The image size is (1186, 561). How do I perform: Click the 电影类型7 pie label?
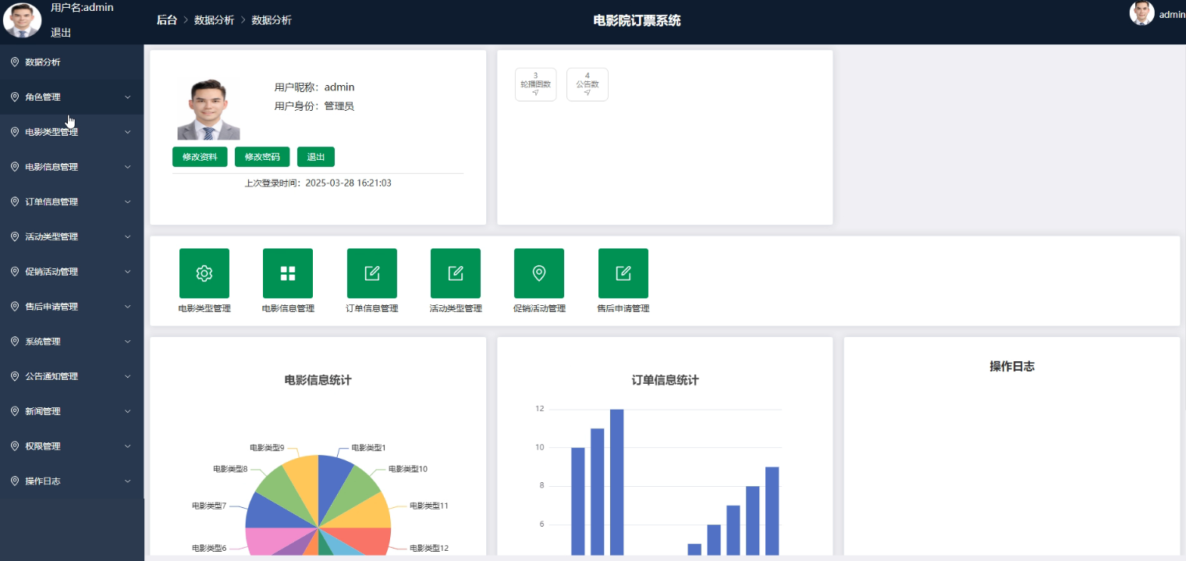(209, 506)
